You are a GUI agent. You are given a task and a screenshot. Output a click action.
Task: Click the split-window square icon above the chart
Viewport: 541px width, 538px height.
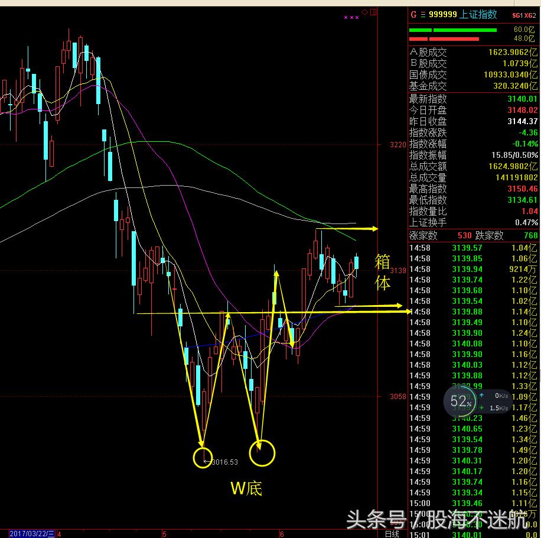point(373,12)
